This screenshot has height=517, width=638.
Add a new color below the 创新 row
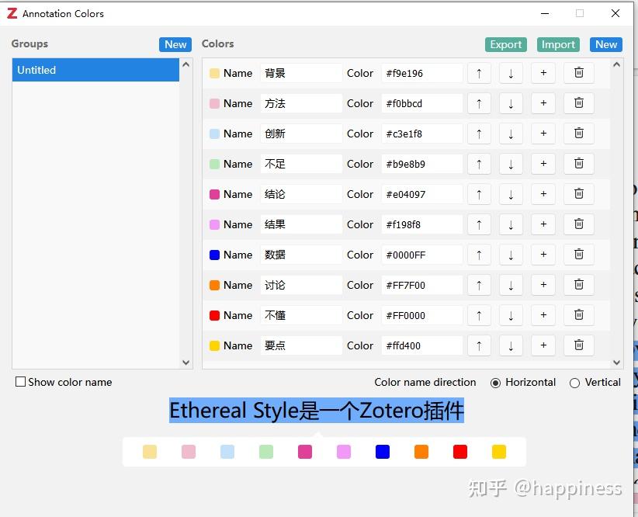pyautogui.click(x=543, y=133)
